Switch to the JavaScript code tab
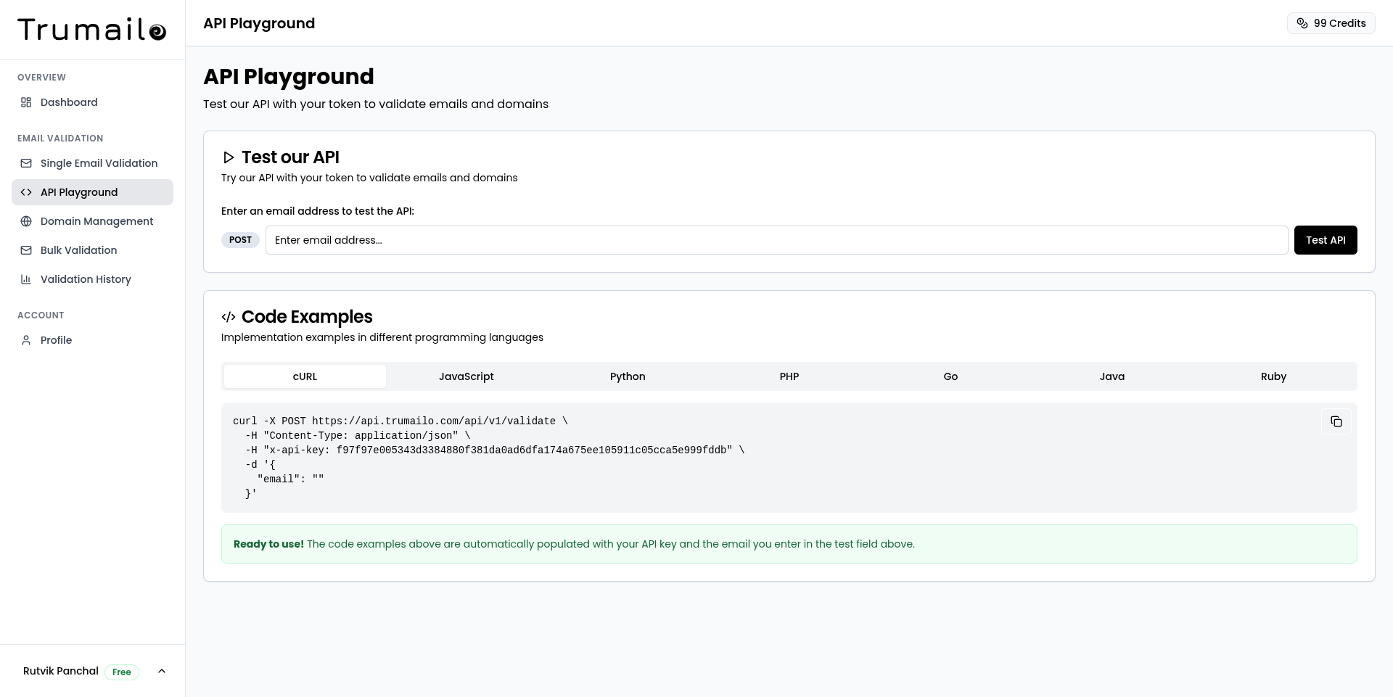The height and width of the screenshot is (697, 1393). pos(467,376)
